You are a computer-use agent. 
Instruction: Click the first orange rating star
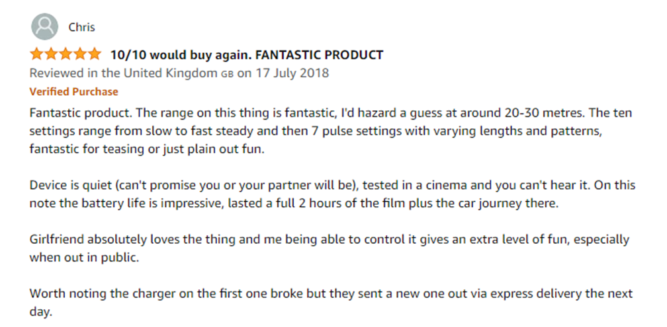(37, 54)
